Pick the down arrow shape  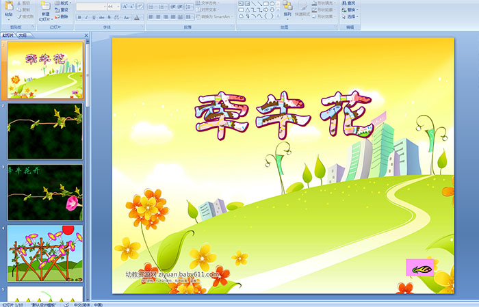tap(272, 10)
